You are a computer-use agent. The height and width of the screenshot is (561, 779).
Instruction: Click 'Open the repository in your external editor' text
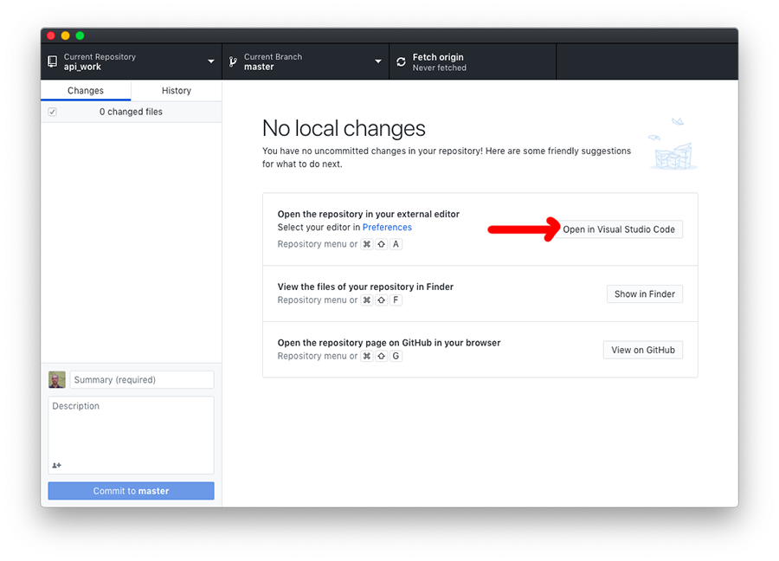368,214
